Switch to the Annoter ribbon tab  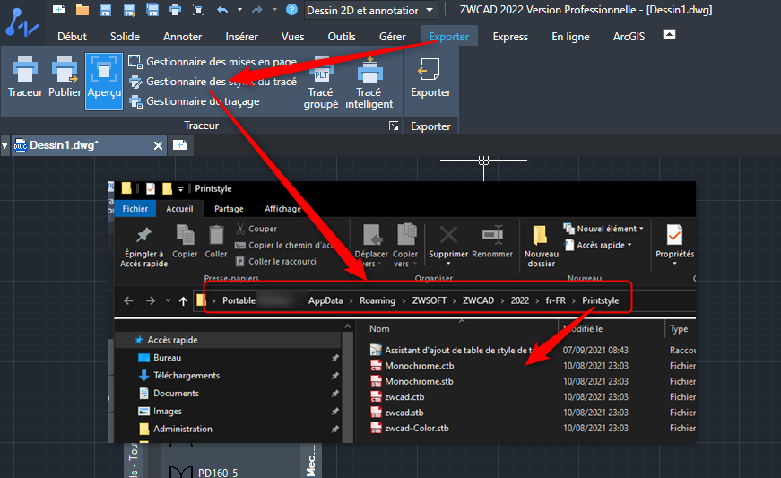click(182, 37)
